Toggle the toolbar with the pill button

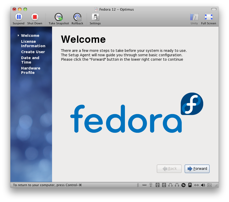click(214, 9)
